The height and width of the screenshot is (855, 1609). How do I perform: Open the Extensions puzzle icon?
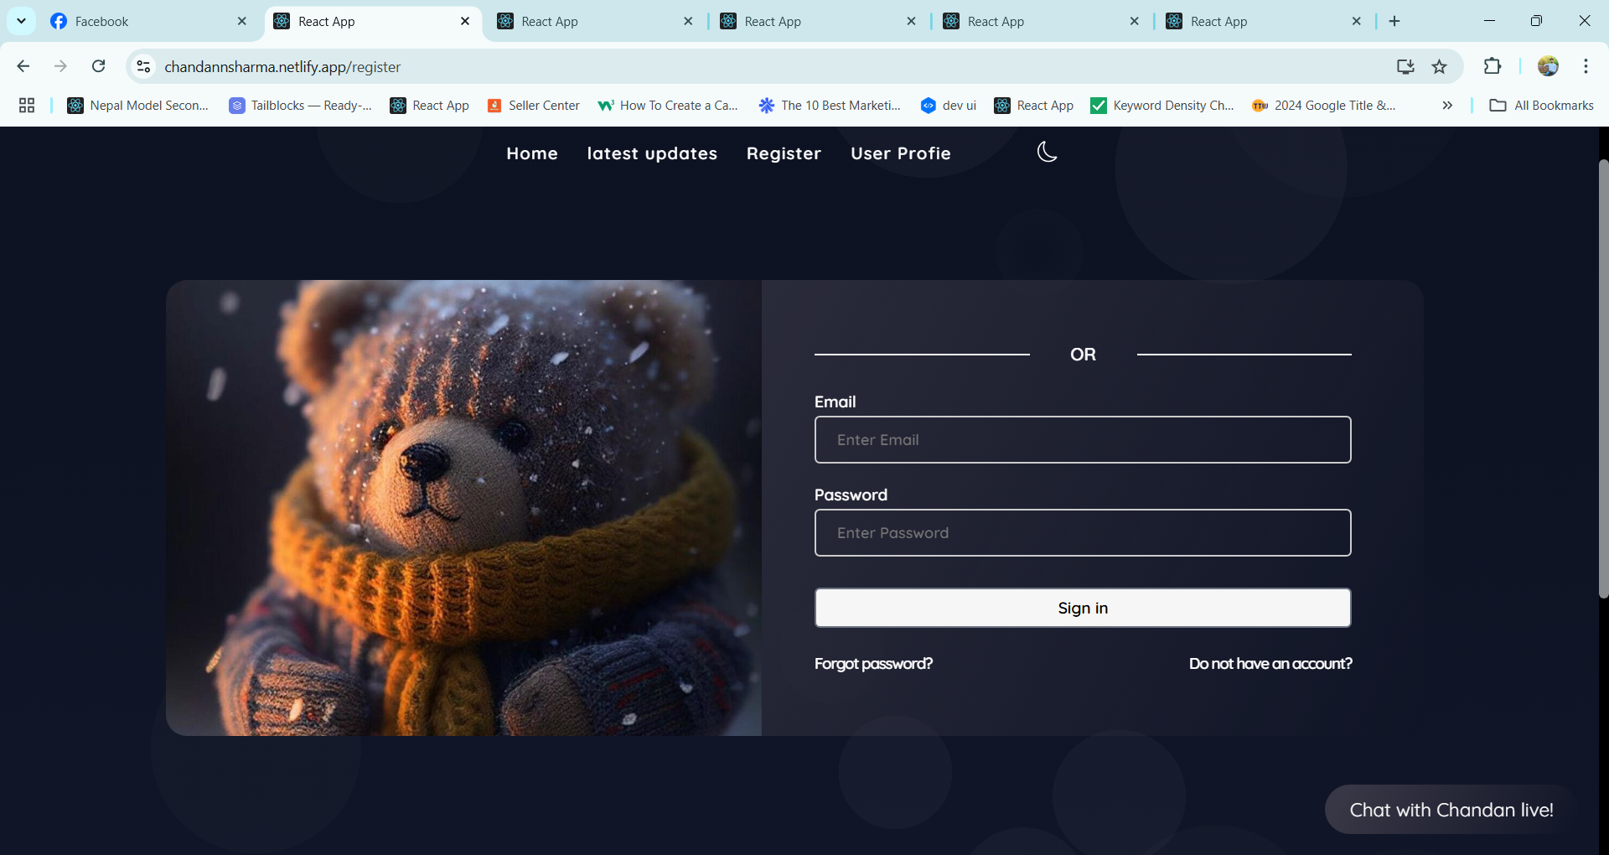pyautogui.click(x=1492, y=66)
